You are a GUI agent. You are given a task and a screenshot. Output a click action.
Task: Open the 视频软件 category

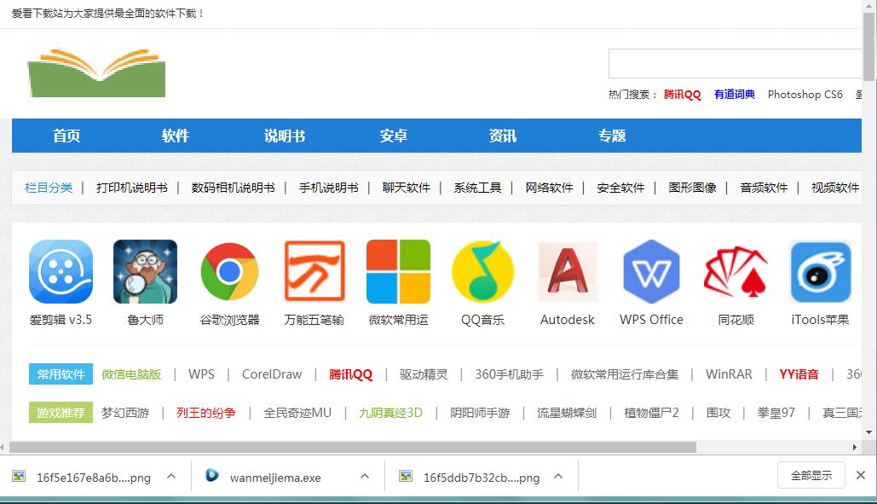(x=835, y=188)
